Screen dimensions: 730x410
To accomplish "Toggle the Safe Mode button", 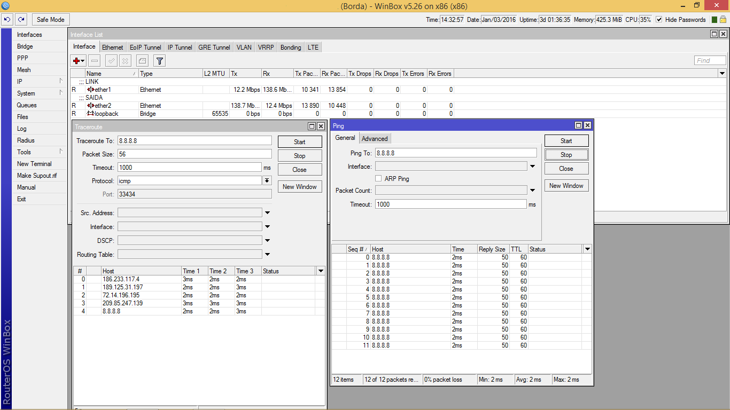I will (50, 20).
